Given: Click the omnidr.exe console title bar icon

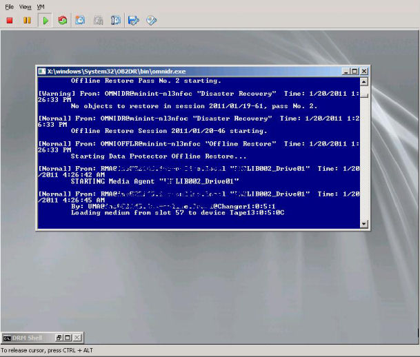Looking at the screenshot, I should click(x=42, y=71).
